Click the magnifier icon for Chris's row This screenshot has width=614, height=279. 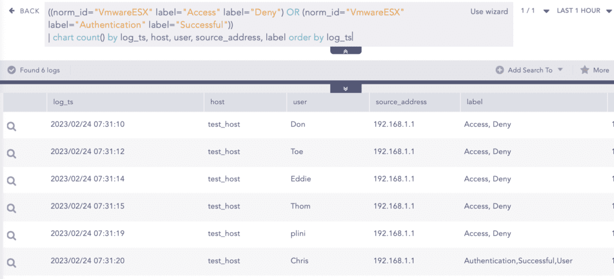(11, 262)
